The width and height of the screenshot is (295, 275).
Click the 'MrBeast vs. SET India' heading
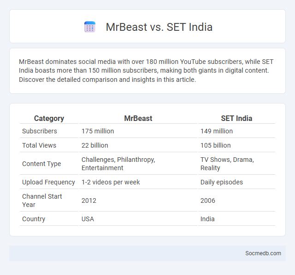point(159,27)
